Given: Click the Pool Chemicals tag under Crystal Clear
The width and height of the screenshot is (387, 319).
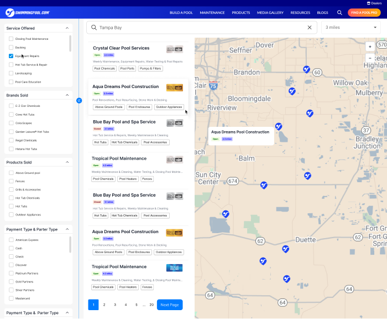Looking at the screenshot, I should pyautogui.click(x=104, y=69).
